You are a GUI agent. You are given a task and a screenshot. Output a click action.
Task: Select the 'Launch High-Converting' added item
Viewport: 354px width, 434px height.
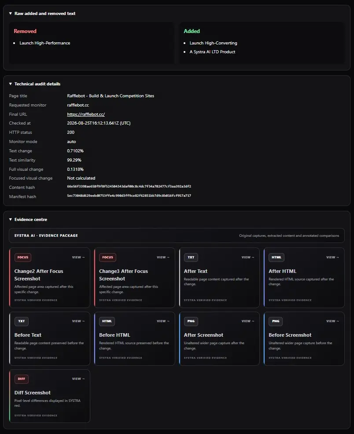[x=214, y=43]
